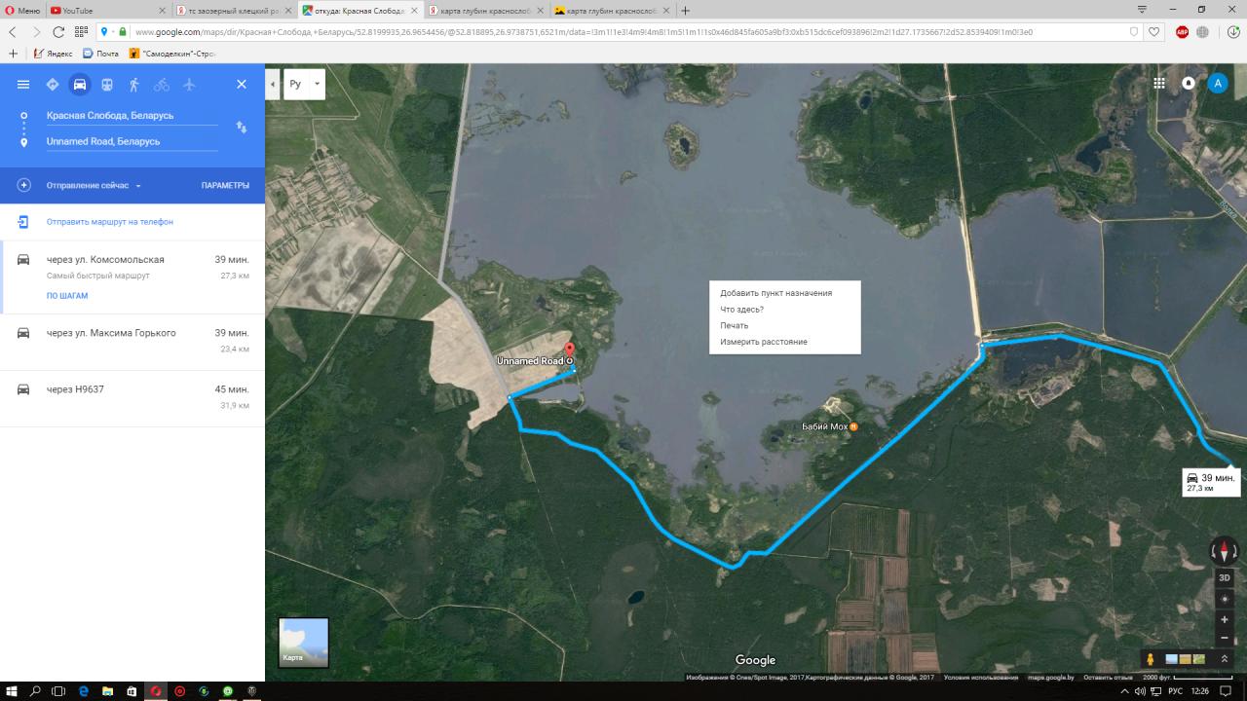Screen dimensions: 1247x701
Task: Open the Ру language dropdown
Action: (x=304, y=85)
